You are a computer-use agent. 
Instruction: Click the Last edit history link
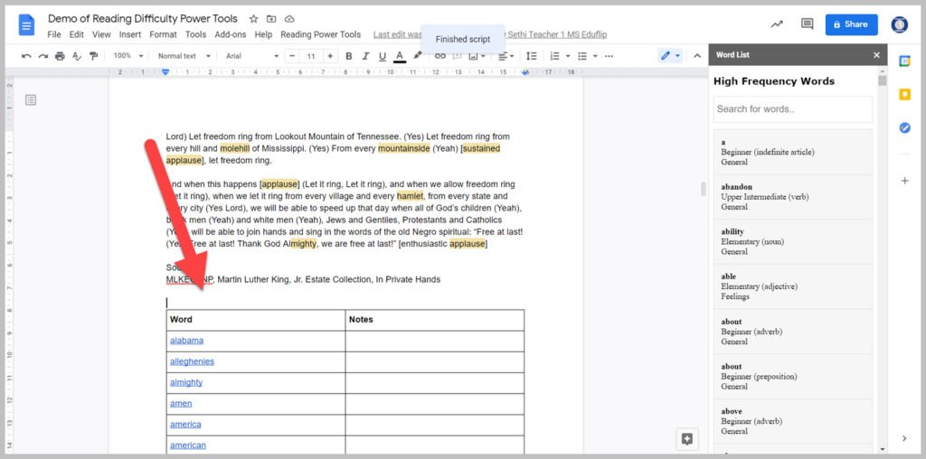coord(490,34)
